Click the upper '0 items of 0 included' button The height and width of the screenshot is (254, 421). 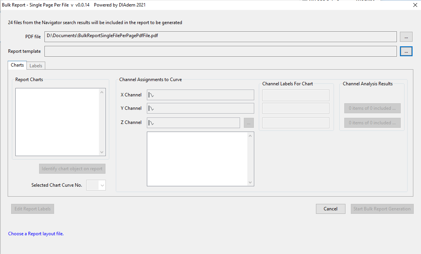click(x=372, y=108)
